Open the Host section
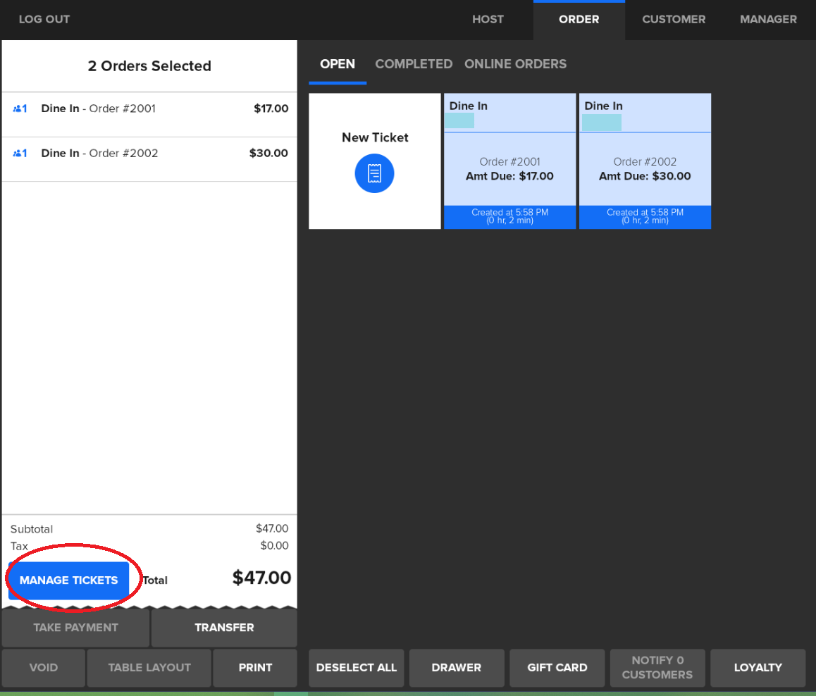The height and width of the screenshot is (696, 816). tap(488, 20)
